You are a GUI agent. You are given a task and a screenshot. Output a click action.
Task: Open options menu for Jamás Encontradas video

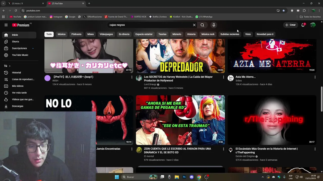coord(132,149)
